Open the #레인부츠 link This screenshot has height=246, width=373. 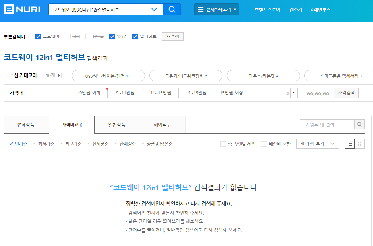(x=321, y=10)
